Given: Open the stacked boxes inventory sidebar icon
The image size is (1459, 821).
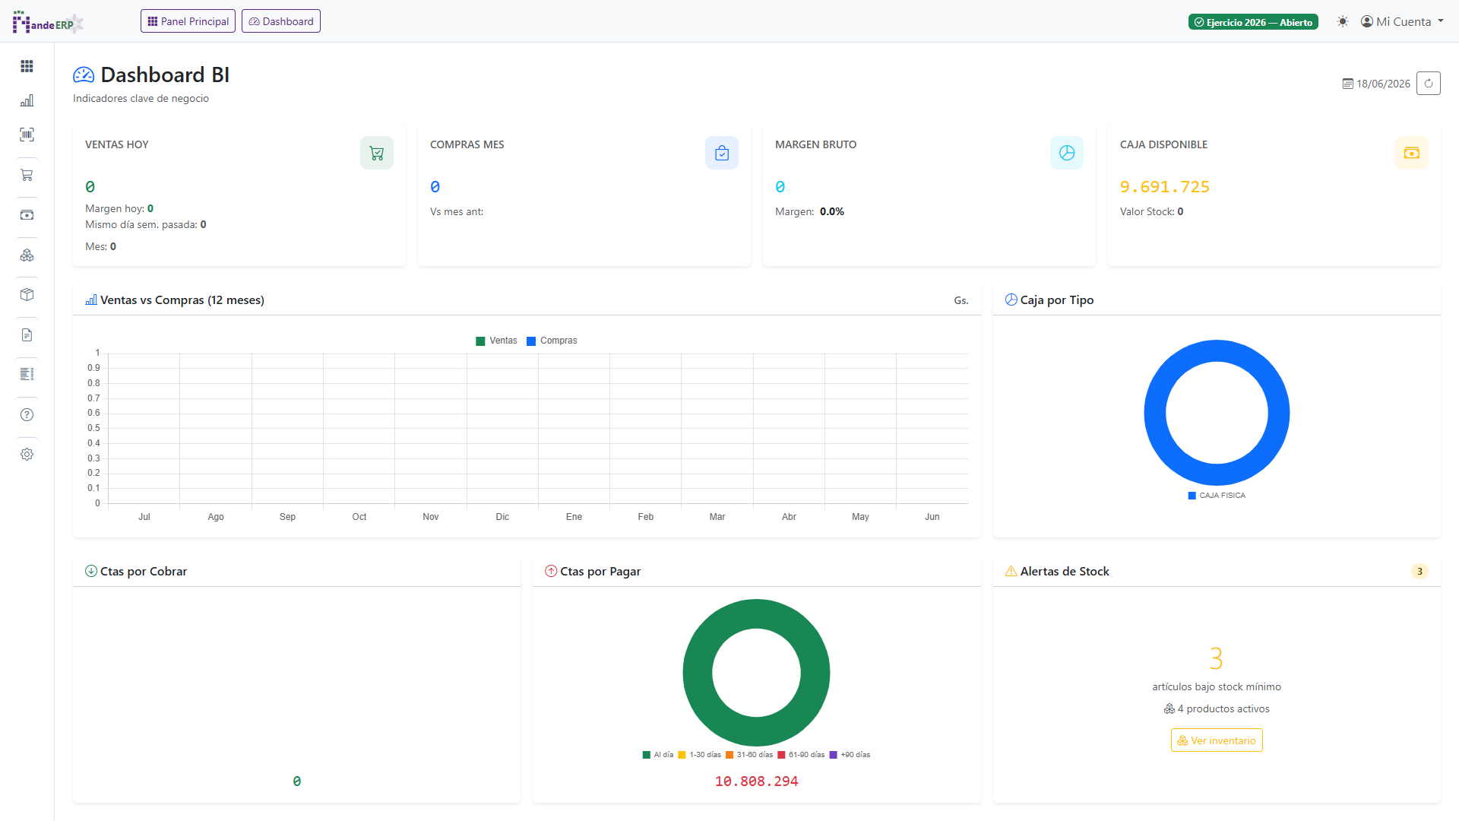Looking at the screenshot, I should click(x=27, y=255).
